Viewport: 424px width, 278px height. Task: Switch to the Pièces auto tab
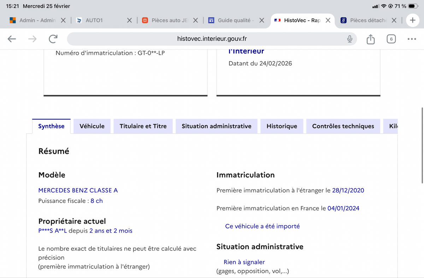point(166,20)
